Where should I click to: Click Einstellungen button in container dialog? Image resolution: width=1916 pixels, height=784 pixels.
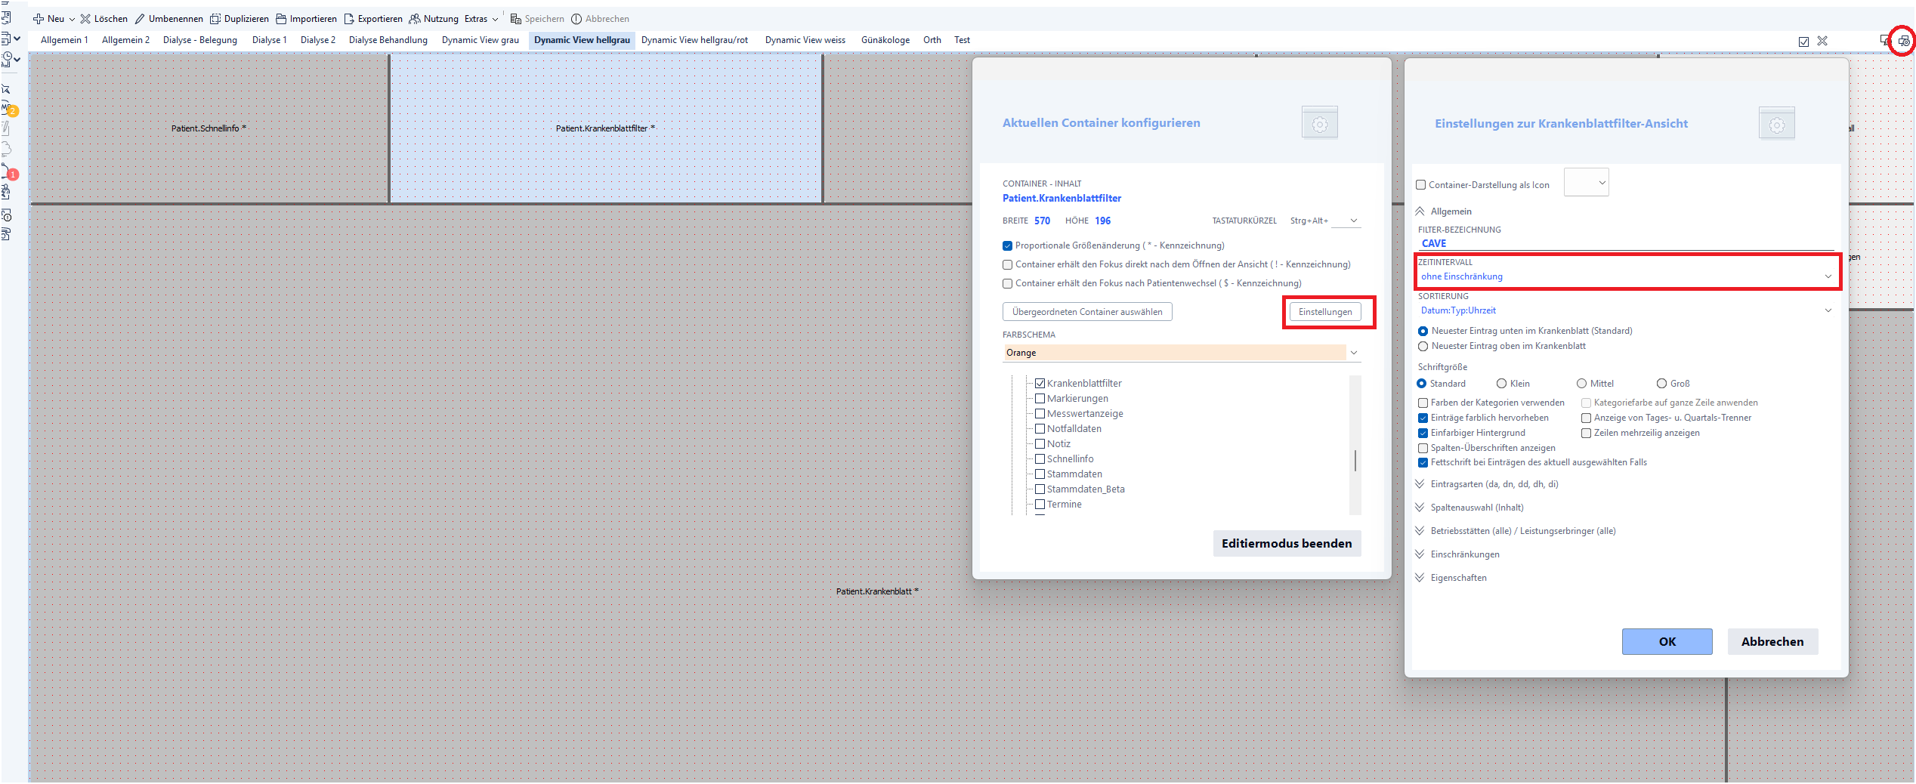pyautogui.click(x=1325, y=312)
